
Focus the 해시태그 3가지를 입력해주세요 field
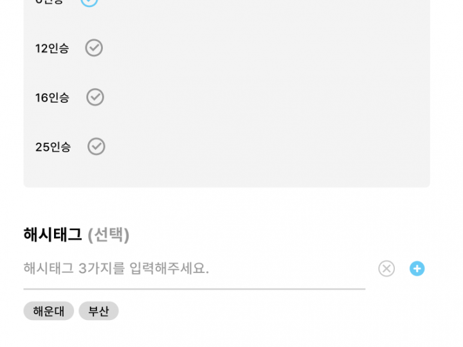pos(193,269)
